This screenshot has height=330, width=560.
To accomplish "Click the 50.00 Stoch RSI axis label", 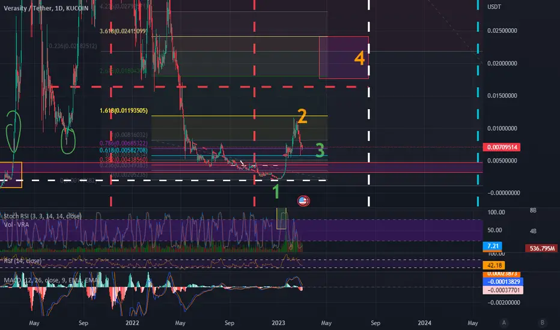I will pyautogui.click(x=495, y=230).
